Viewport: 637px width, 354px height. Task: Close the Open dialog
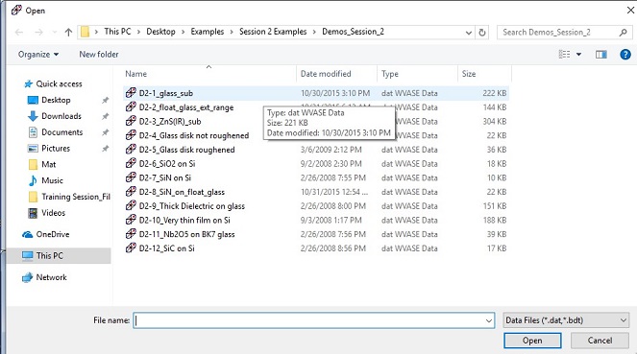(629, 11)
